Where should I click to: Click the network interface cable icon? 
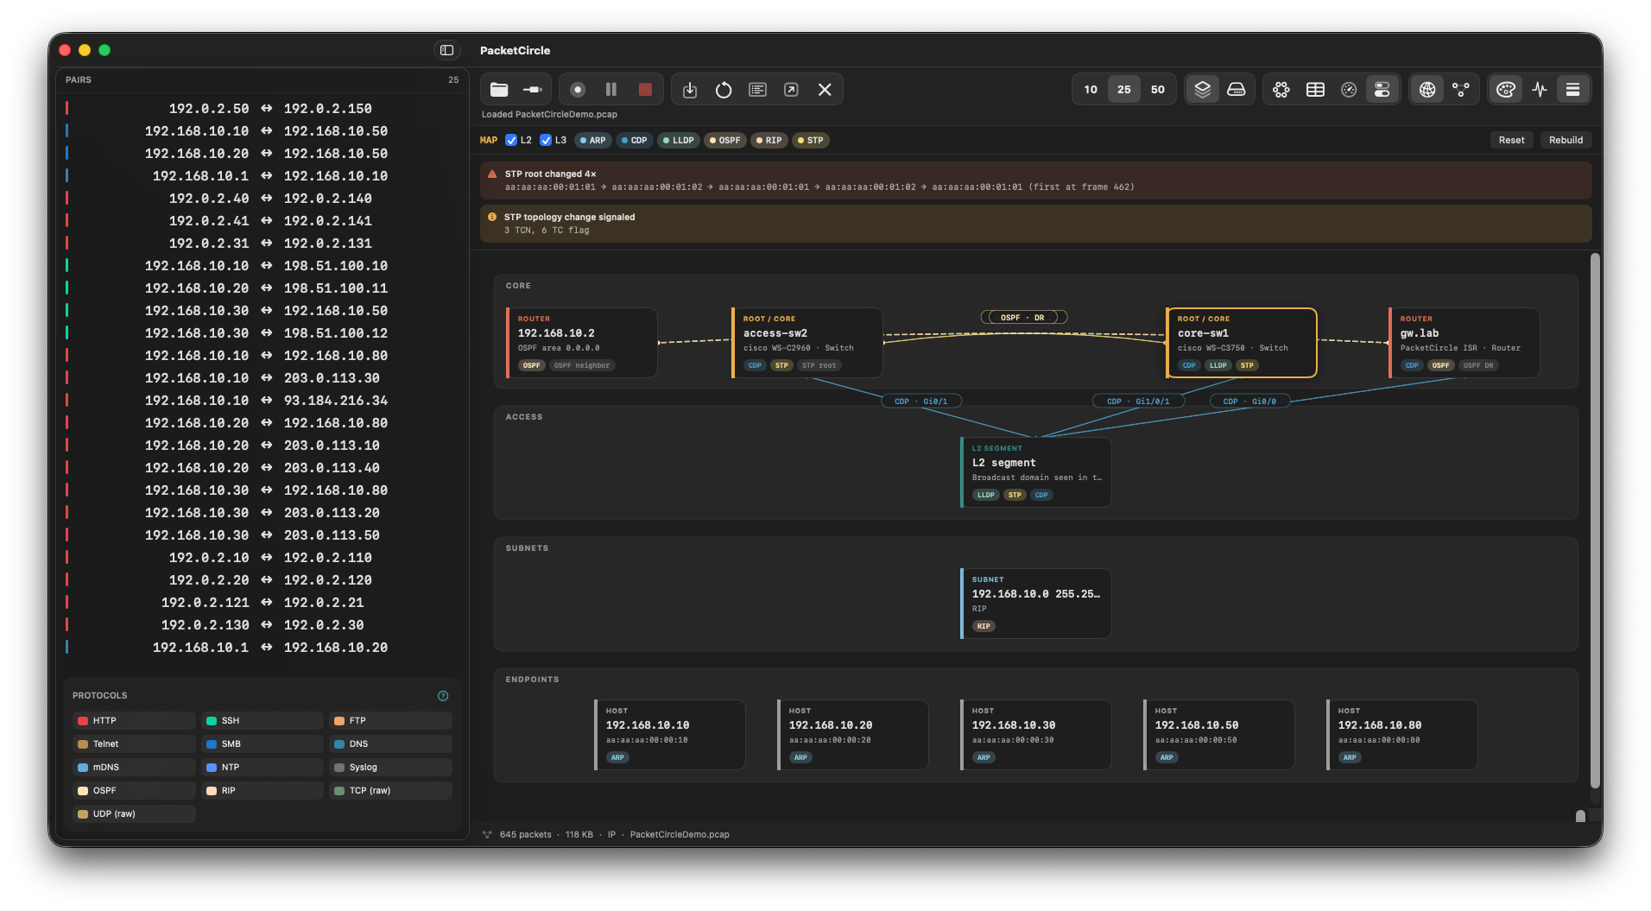(x=533, y=90)
